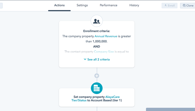Click the partially visible button at top left
Screen dimensions: 195x111
pyautogui.click(x=1, y=5)
